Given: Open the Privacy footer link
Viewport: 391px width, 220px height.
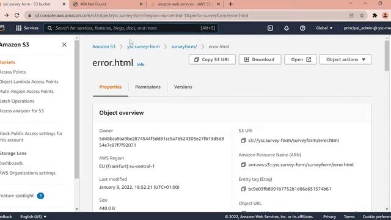Looking at the screenshot, I should 329,217.
